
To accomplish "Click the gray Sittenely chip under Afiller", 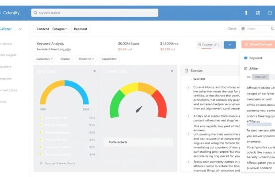I will (x=260, y=77).
